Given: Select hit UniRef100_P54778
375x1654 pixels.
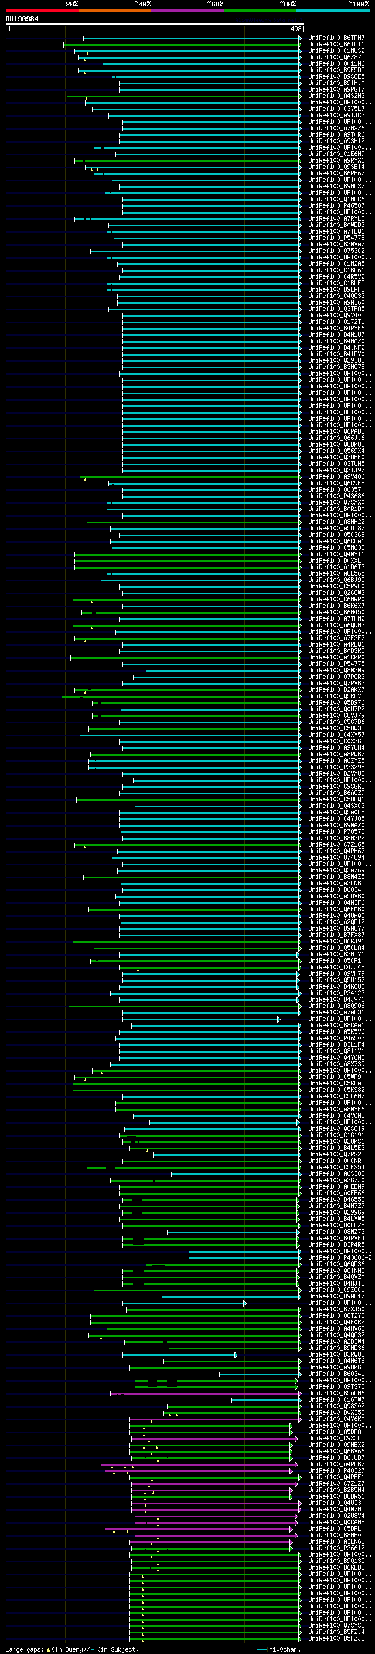Looking at the screenshot, I should pos(336,238).
